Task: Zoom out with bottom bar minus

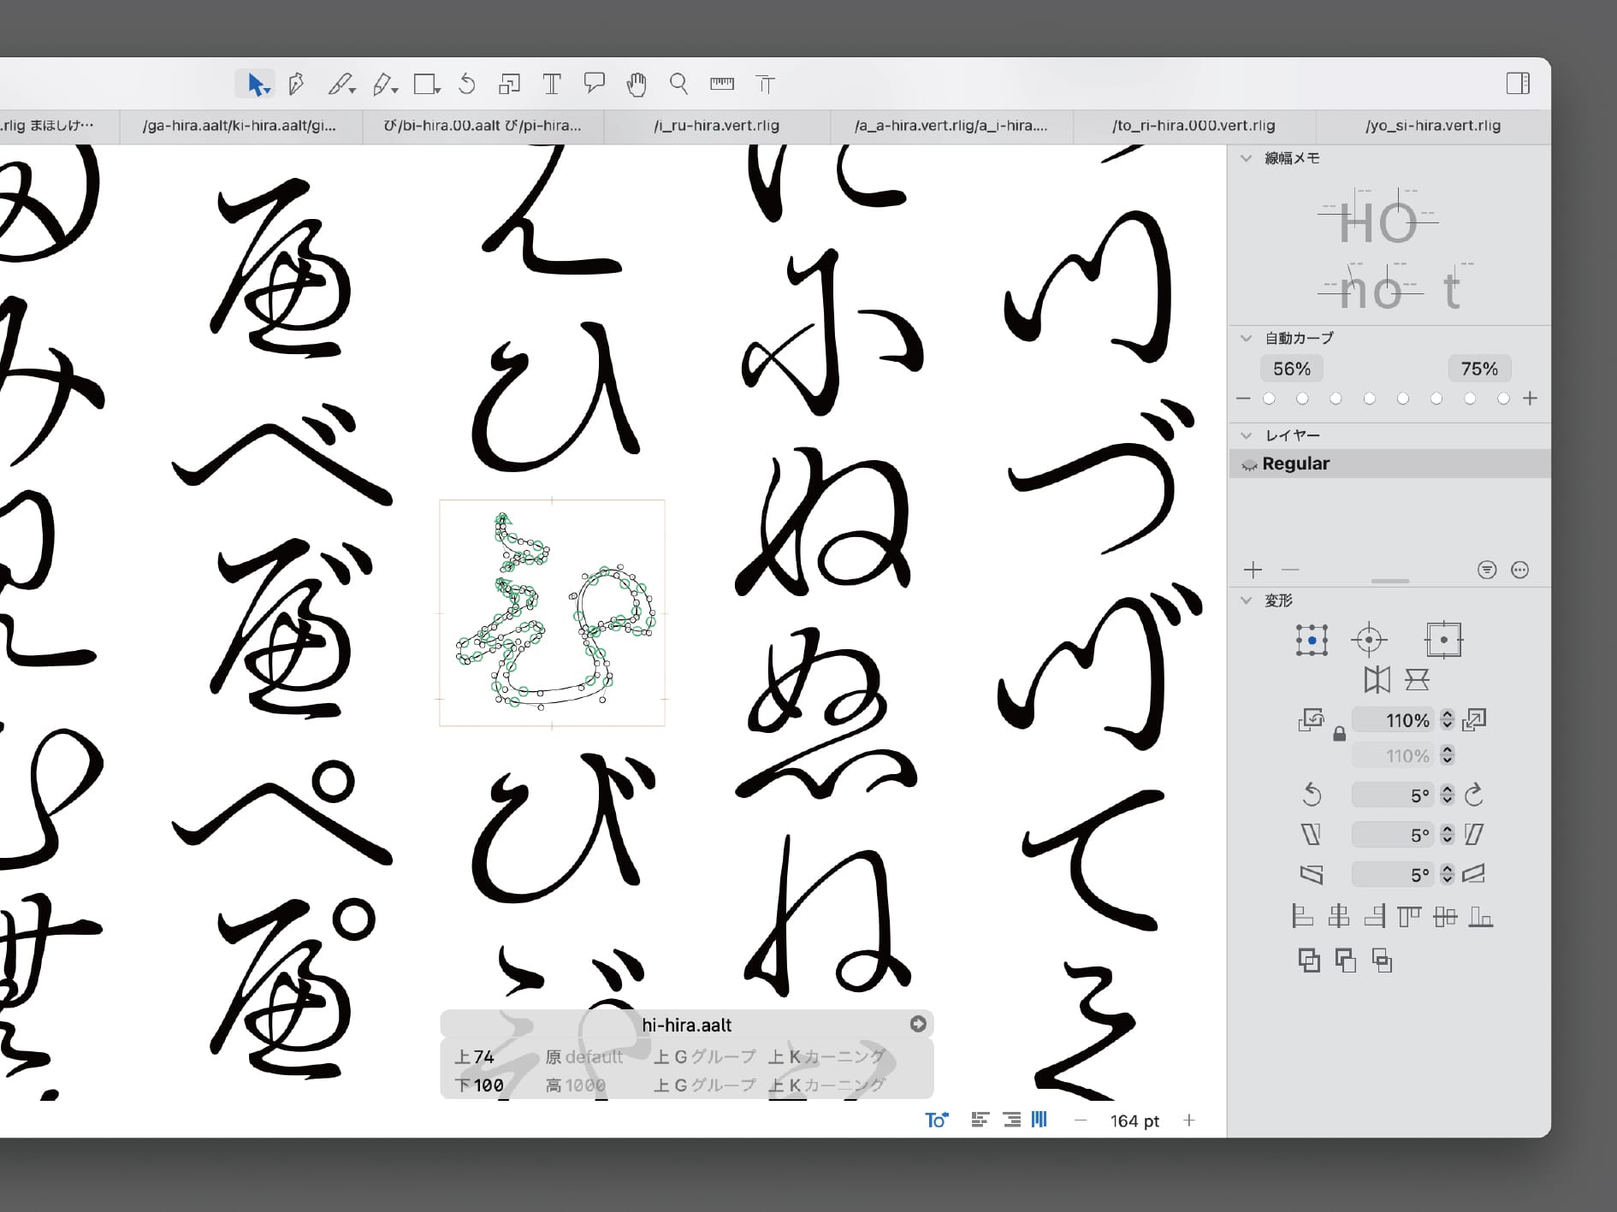Action: [x=1081, y=1120]
